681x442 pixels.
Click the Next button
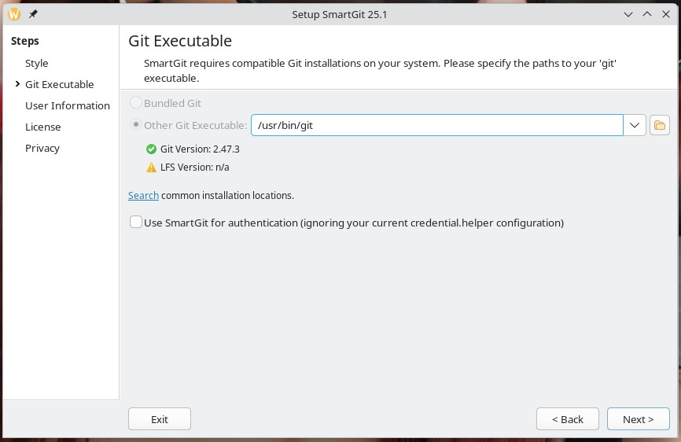[638, 419]
